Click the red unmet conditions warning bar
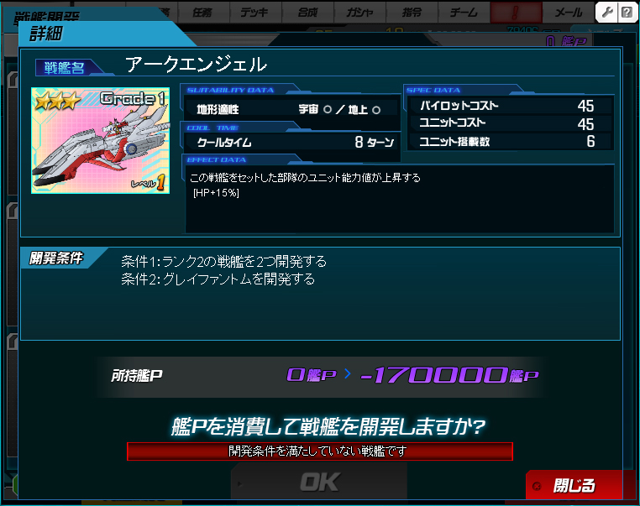 [320, 451]
